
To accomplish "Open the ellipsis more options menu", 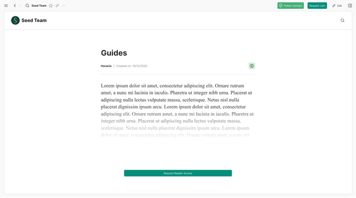I will tap(64, 5).
